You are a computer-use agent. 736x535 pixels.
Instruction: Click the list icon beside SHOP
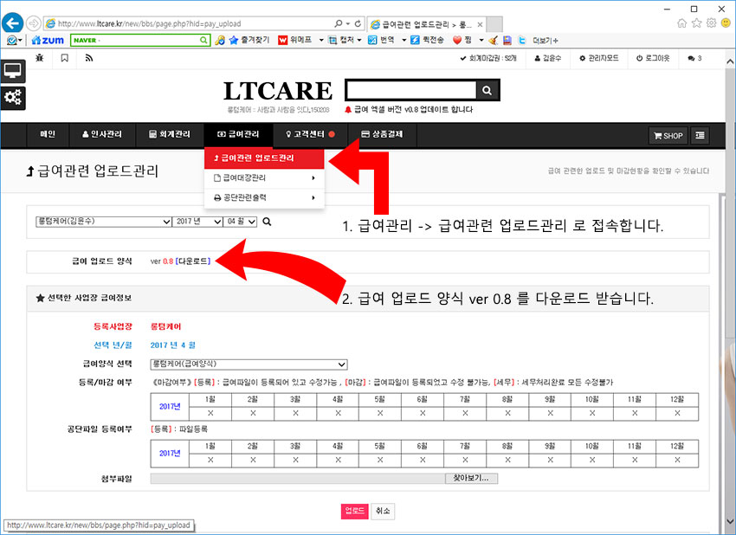coord(699,135)
